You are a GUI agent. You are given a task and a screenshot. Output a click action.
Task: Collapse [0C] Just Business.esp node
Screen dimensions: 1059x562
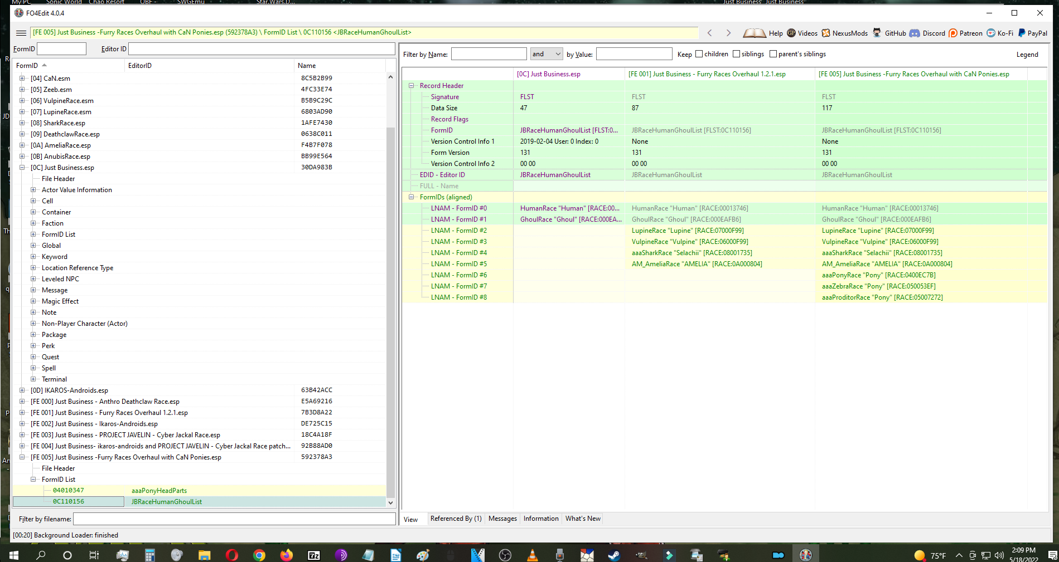tap(22, 168)
